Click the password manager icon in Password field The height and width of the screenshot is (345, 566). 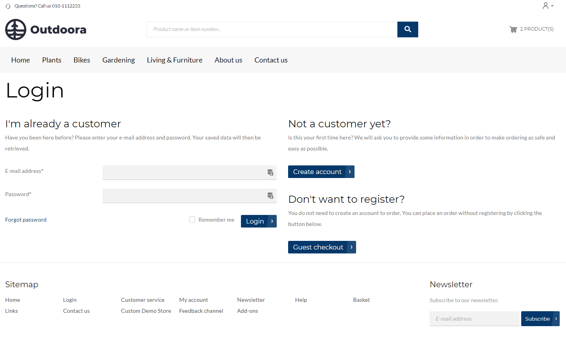click(270, 196)
